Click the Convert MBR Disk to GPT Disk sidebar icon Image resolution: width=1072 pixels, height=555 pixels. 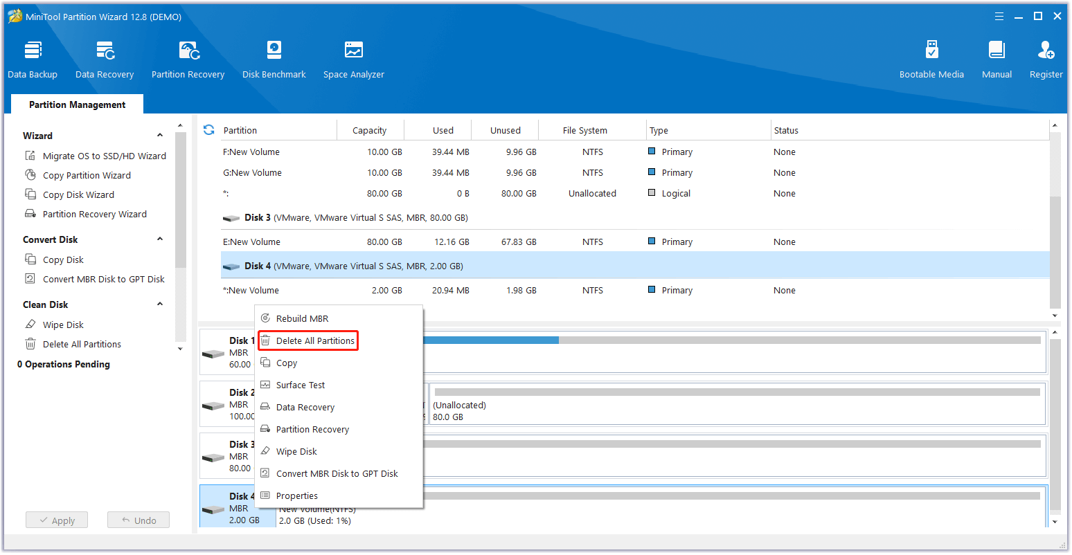pos(30,279)
